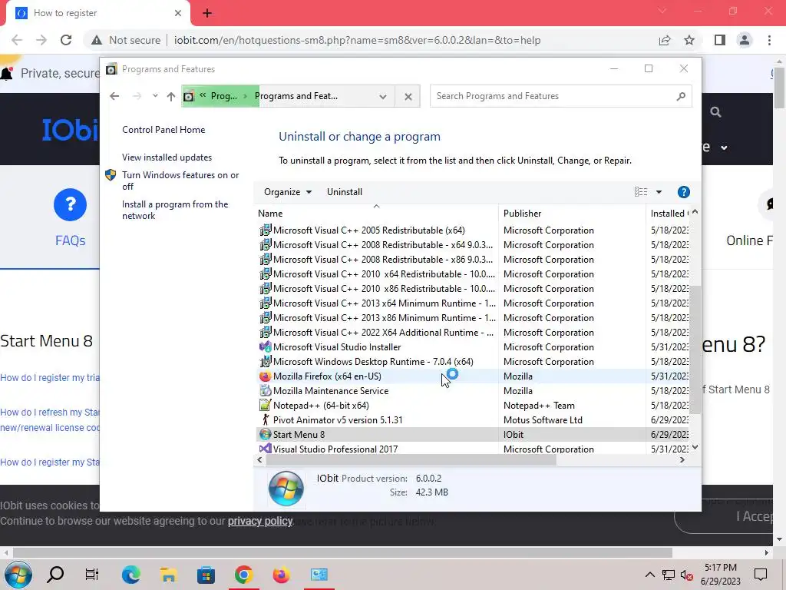Open Task View on the taskbar

click(x=92, y=575)
